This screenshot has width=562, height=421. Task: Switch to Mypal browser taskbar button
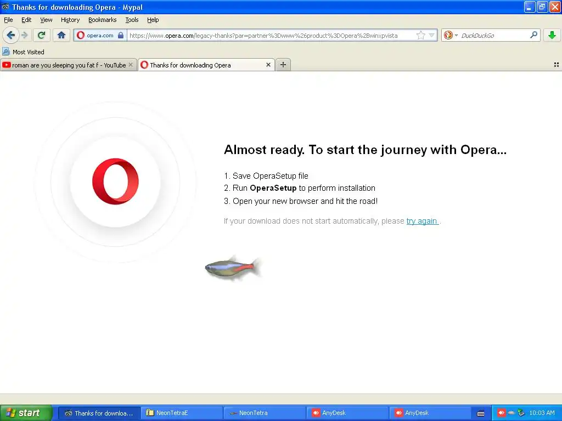(x=99, y=413)
